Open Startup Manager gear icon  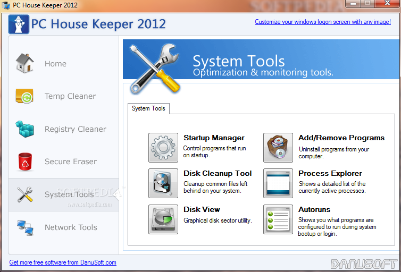click(163, 148)
